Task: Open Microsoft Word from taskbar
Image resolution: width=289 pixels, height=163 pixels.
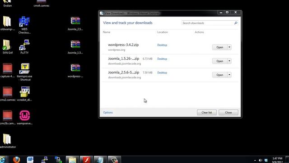Action: [30, 159]
